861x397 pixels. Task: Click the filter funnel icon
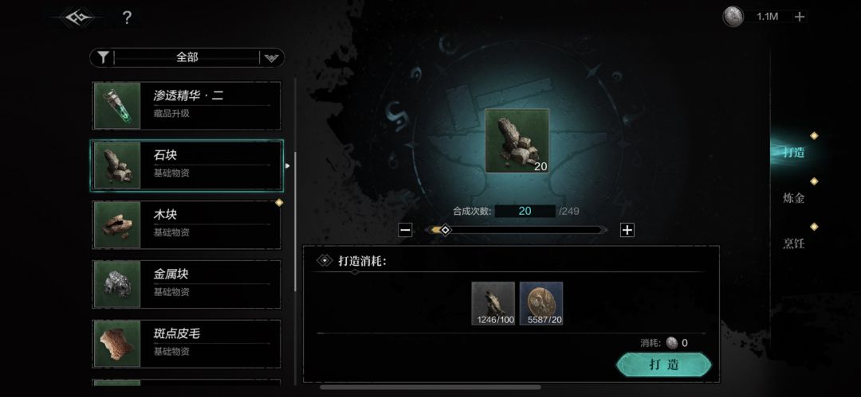tap(103, 57)
